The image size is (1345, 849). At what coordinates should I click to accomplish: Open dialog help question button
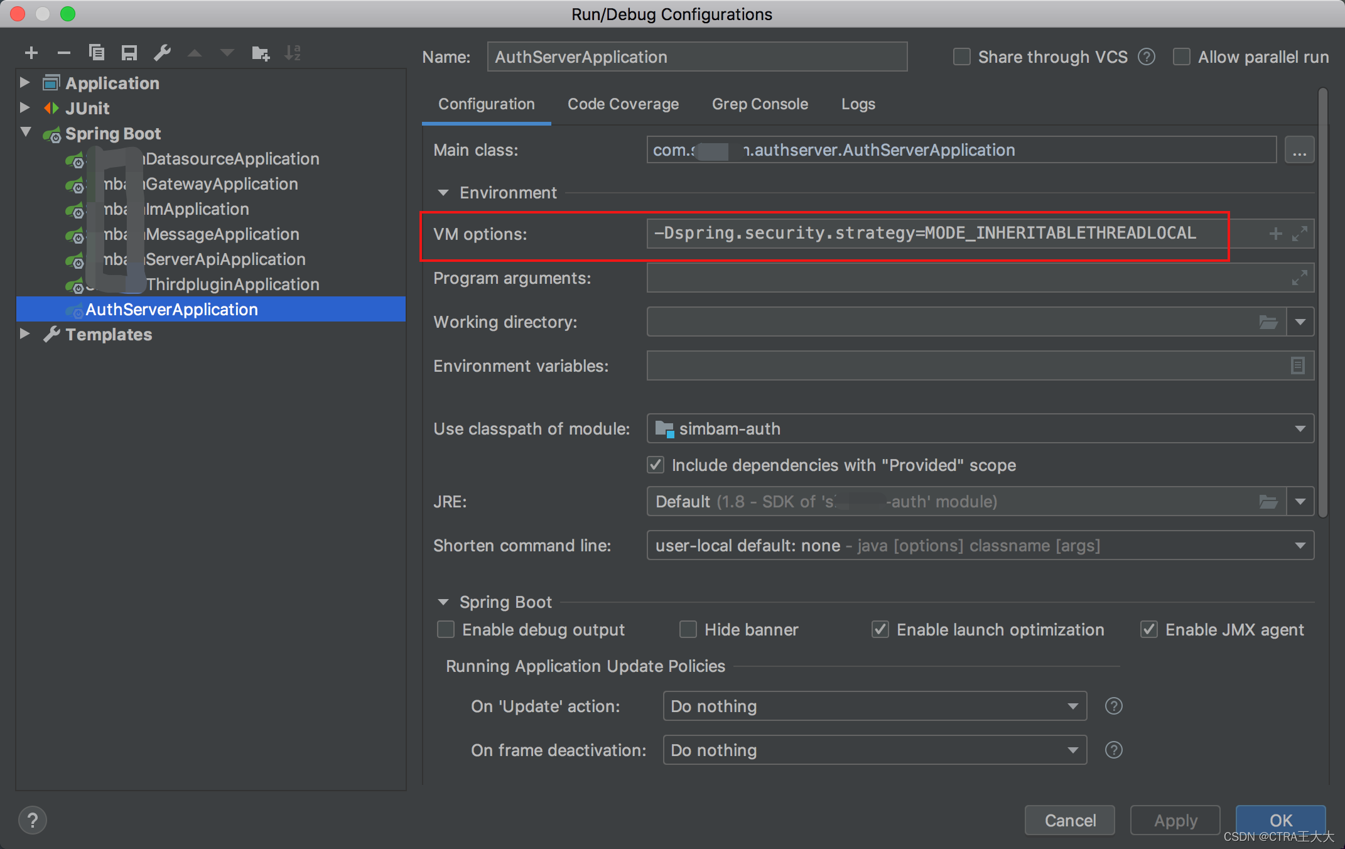coord(33,820)
